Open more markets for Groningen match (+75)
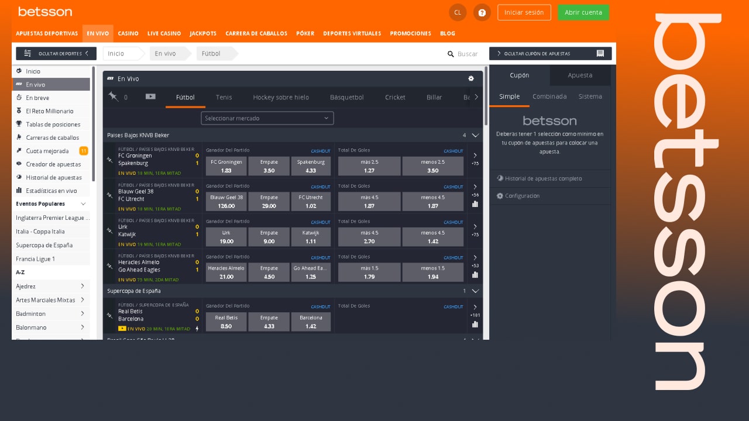The width and height of the screenshot is (749, 421). (x=475, y=159)
